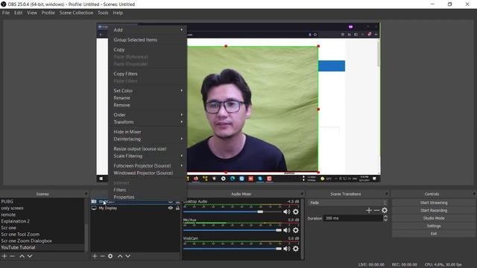477x268 pixels.
Task: Toggle WebCam source lock icon
Action: pos(177,202)
